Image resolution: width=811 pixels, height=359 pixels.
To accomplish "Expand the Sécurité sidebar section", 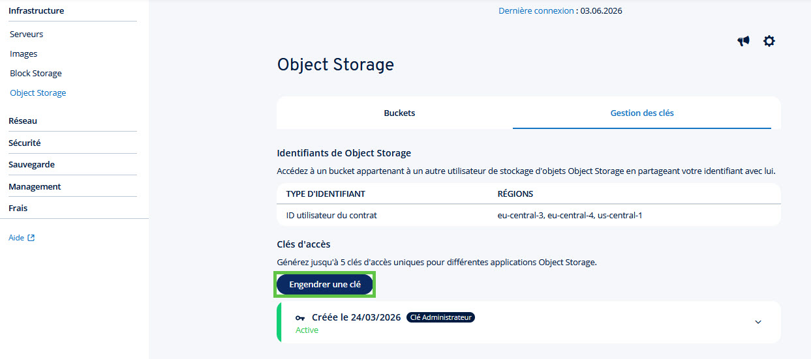I will pos(25,143).
